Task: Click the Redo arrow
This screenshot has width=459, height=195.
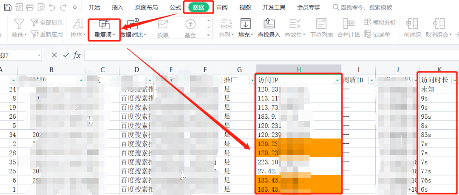Action: [63, 7]
